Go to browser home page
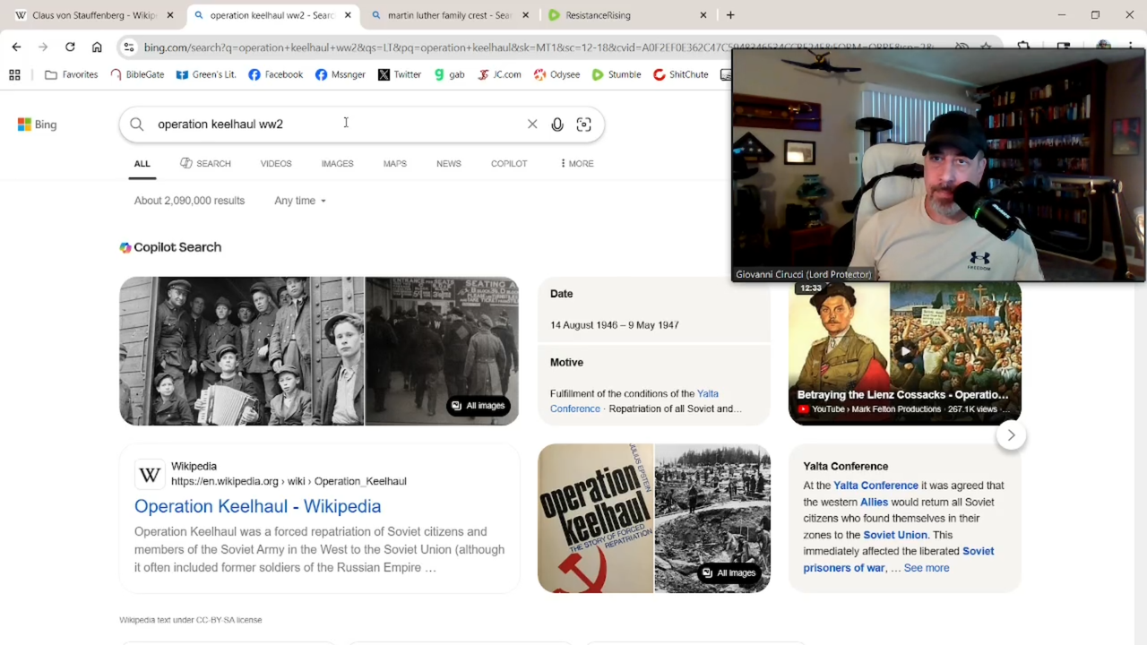This screenshot has height=645, width=1147. (x=97, y=47)
